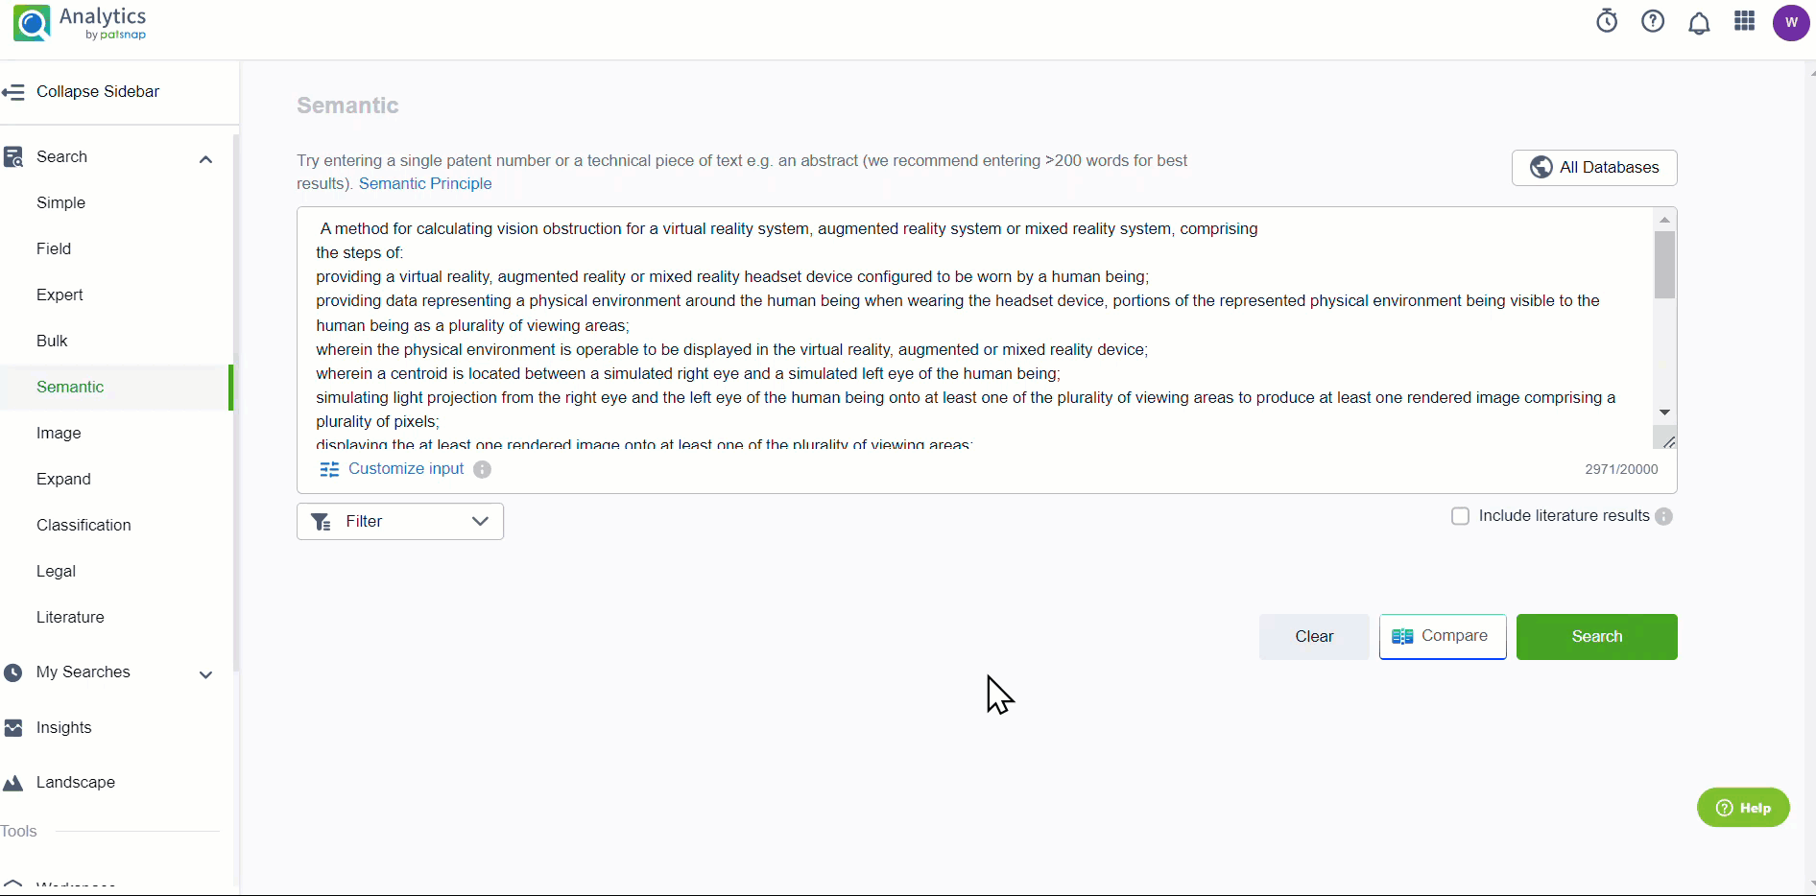
Task: Open the notifications bell
Action: coord(1699,23)
